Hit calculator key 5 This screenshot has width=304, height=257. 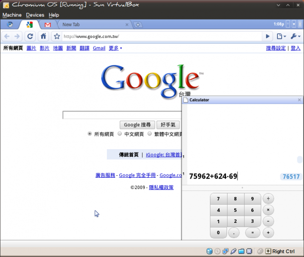click(235, 210)
